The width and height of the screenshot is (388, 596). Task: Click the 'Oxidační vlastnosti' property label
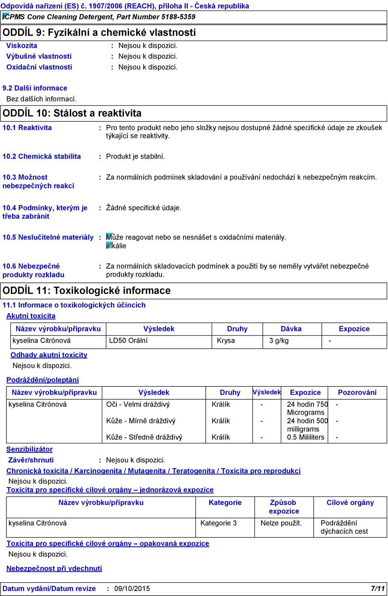[x=39, y=67]
